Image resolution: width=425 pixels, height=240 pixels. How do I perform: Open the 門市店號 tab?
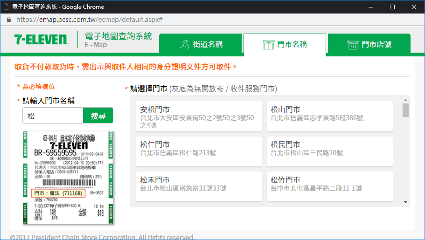pos(369,43)
